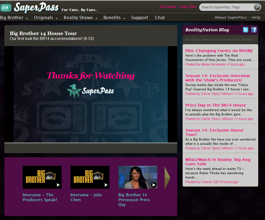Play the Interview – The Producers Speak thumbnail
The image size is (265, 220).
pos(42,177)
